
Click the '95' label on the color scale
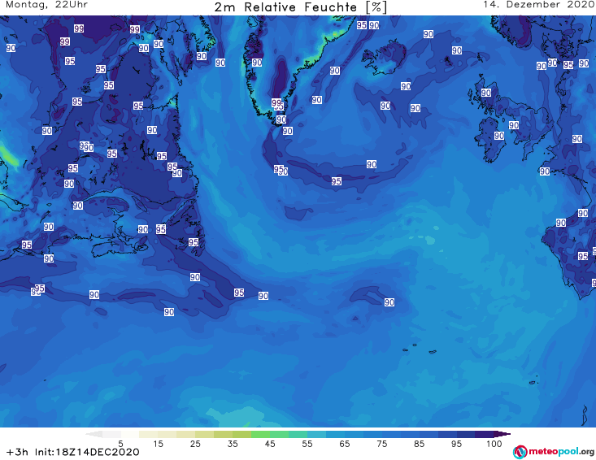pos(456,444)
